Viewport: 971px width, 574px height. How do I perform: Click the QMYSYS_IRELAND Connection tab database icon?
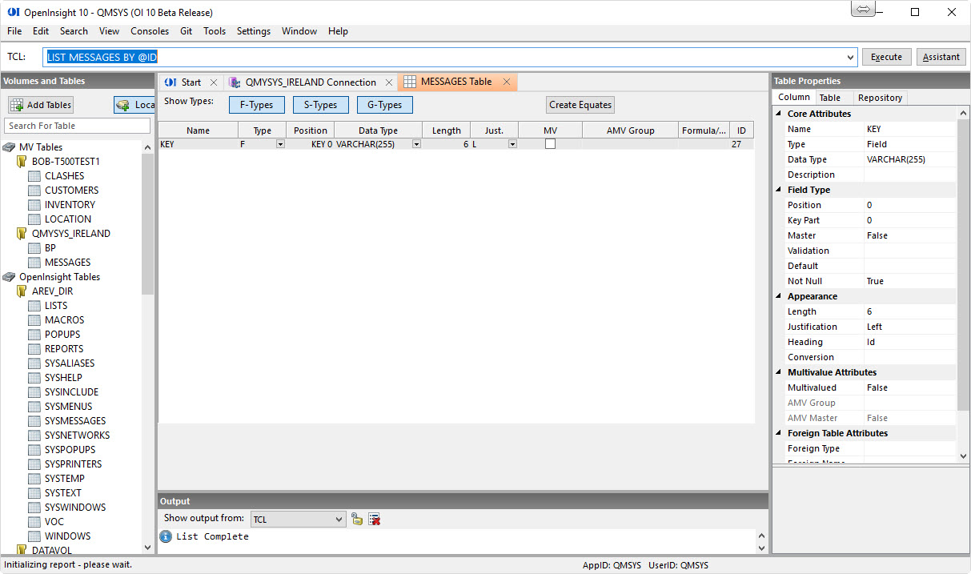pyautogui.click(x=235, y=82)
